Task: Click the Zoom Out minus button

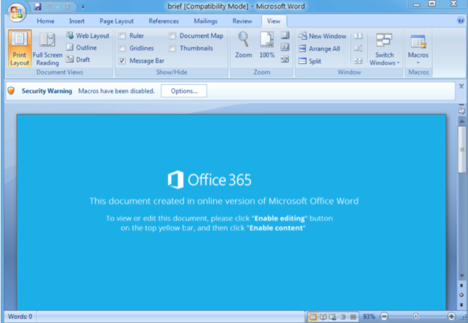Action: point(384,316)
